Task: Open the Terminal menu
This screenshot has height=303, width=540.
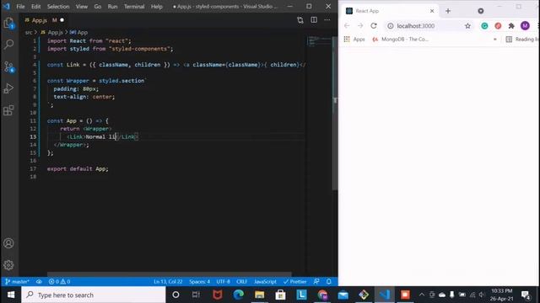Action: coord(134,7)
